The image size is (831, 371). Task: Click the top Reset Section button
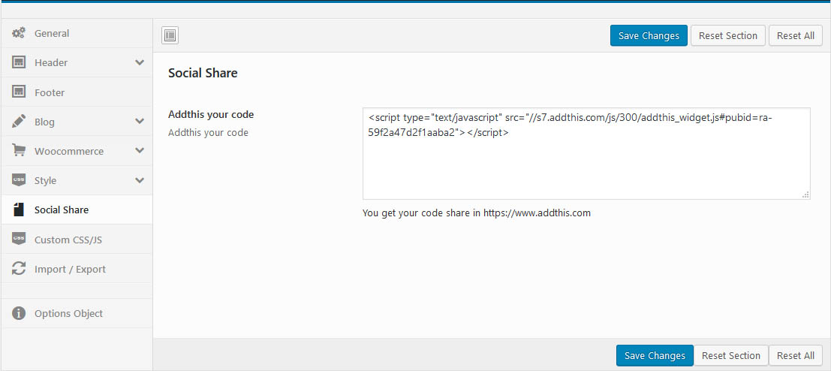727,35
